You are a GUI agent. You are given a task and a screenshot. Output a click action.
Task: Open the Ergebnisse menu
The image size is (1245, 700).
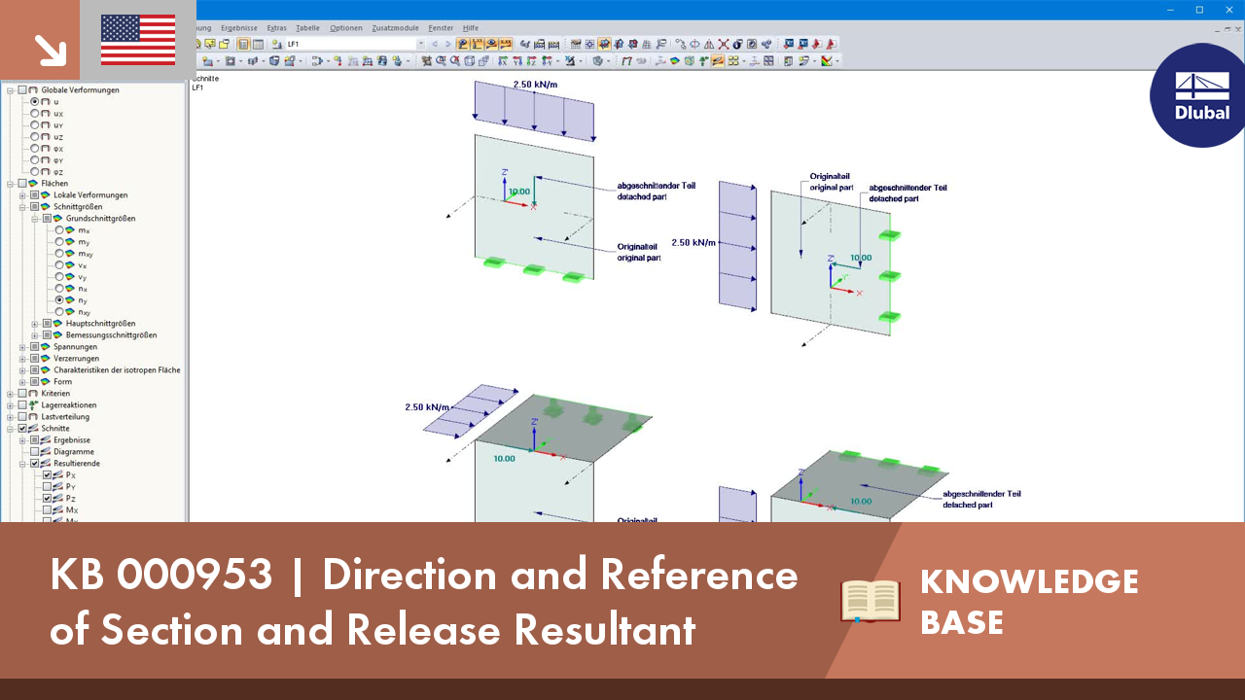(239, 27)
